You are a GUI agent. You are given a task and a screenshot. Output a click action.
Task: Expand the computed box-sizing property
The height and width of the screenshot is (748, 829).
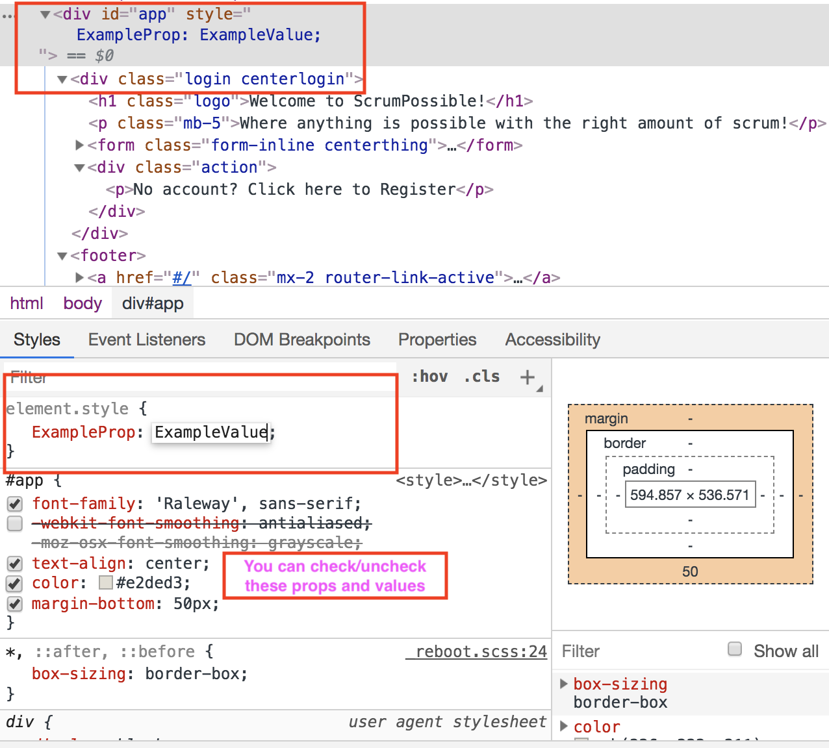point(564,683)
